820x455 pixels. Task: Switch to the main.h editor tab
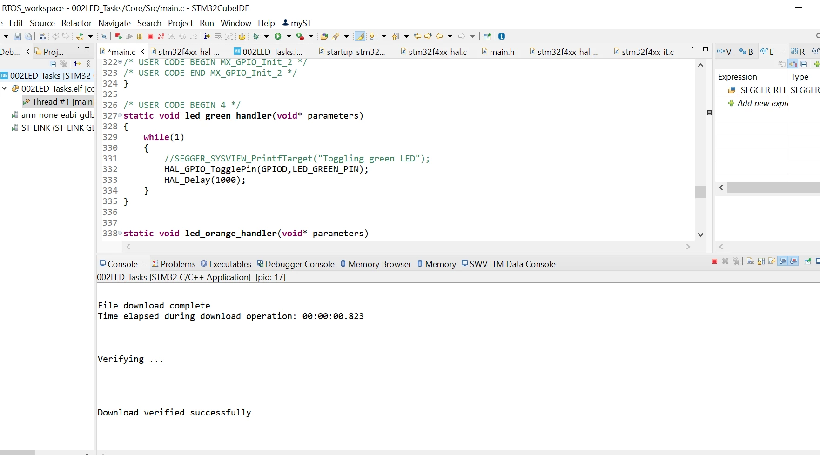click(498, 52)
